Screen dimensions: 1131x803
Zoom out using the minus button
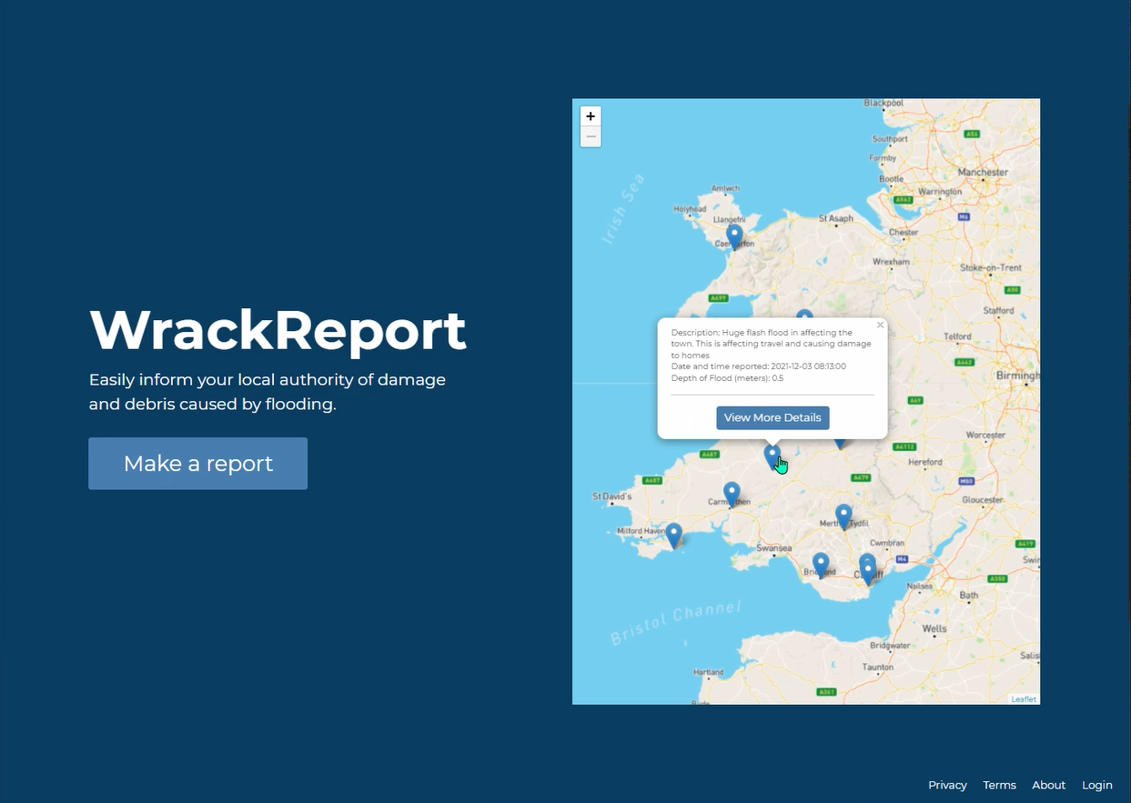(x=591, y=137)
